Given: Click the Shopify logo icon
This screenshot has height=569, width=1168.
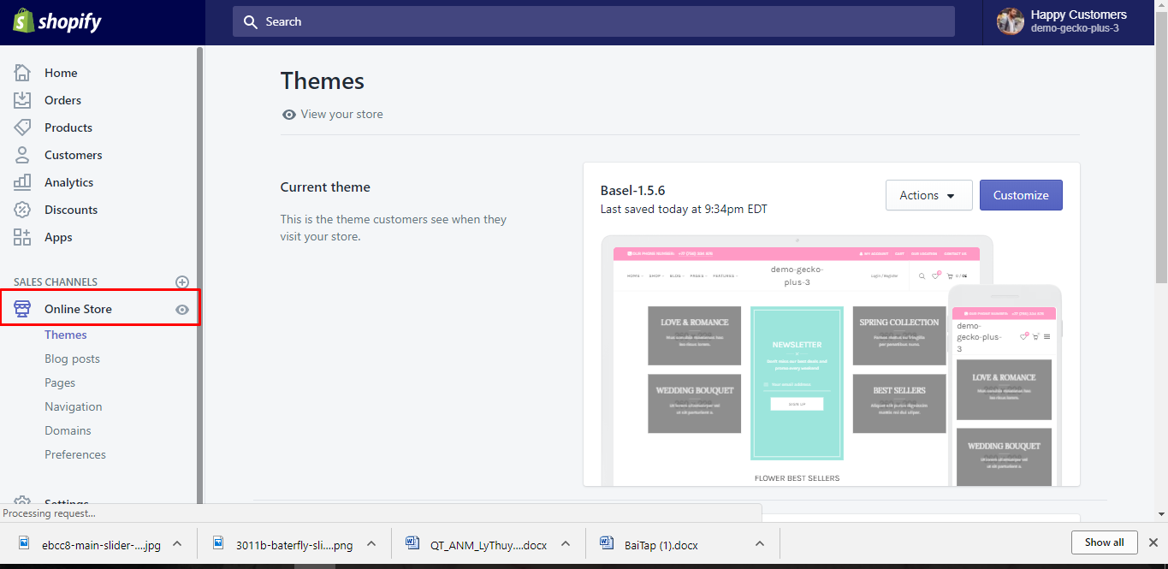Looking at the screenshot, I should (23, 21).
